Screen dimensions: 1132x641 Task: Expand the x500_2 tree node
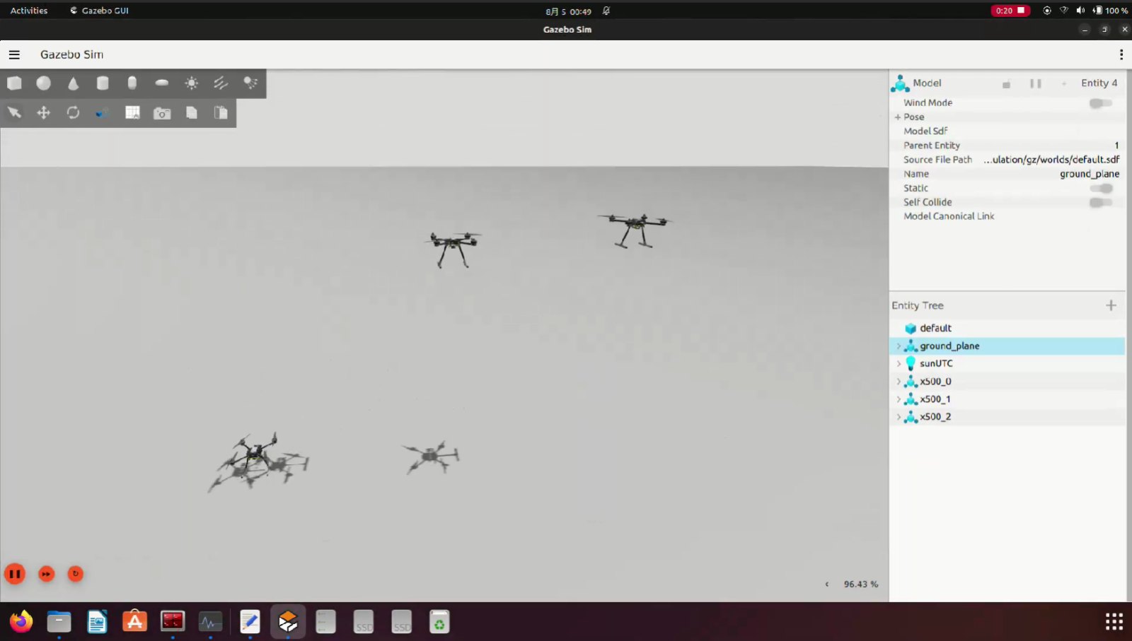click(x=899, y=417)
